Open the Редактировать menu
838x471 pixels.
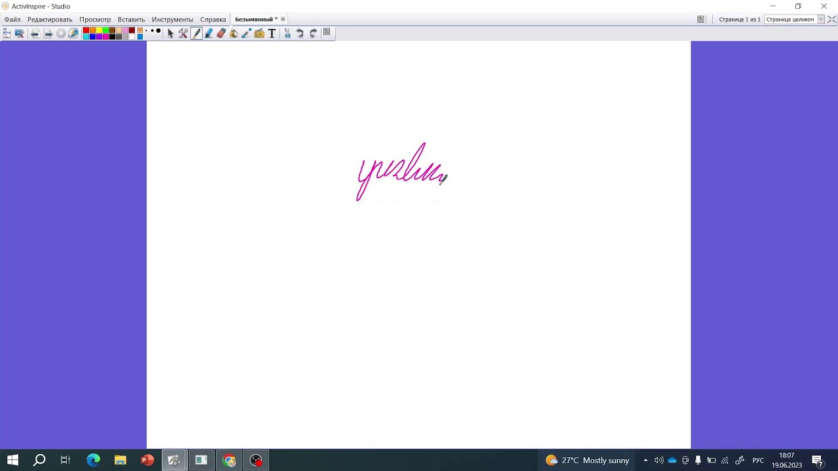50,20
